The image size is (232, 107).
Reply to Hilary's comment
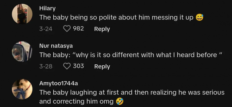coord(102,29)
